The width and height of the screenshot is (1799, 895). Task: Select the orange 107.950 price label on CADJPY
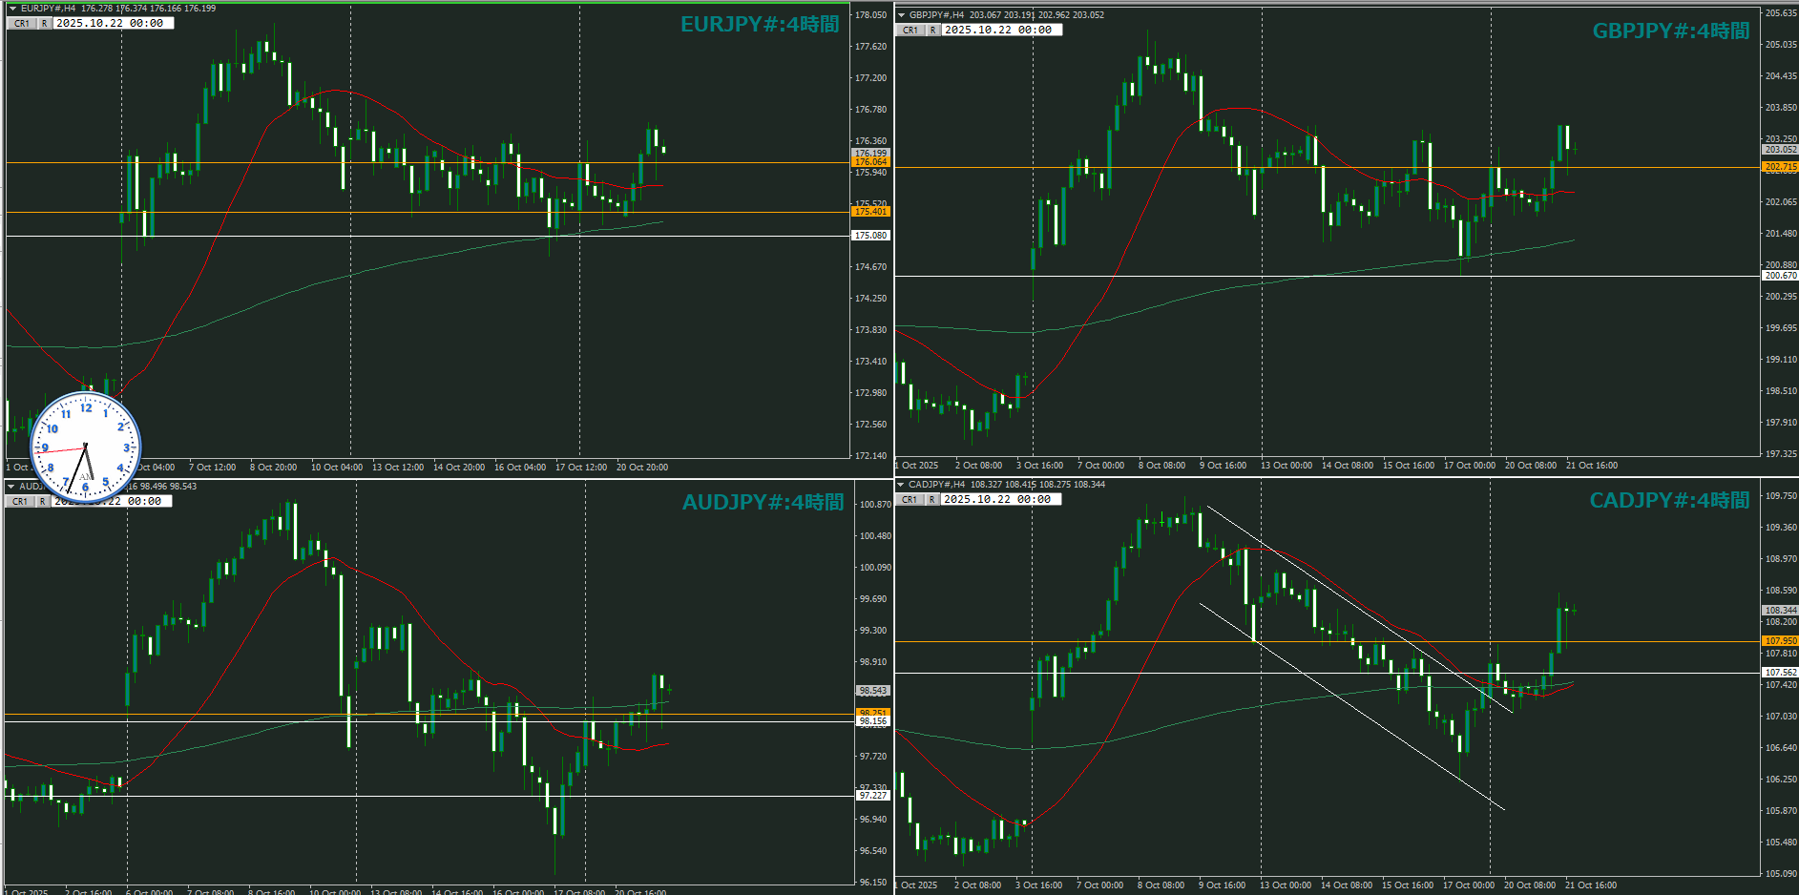[1780, 641]
